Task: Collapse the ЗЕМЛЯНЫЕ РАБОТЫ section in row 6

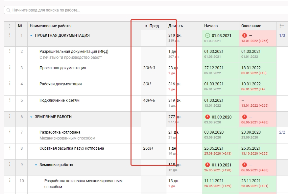Action: tap(31, 117)
